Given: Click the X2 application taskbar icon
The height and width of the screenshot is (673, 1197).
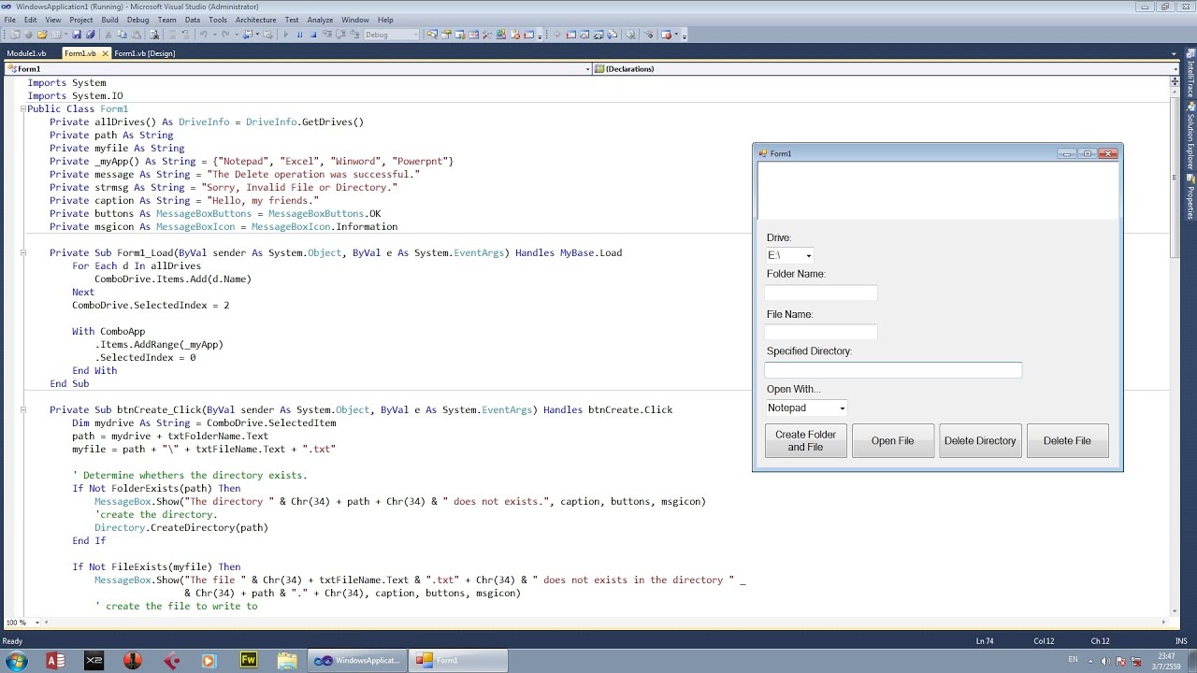Looking at the screenshot, I should [94, 660].
